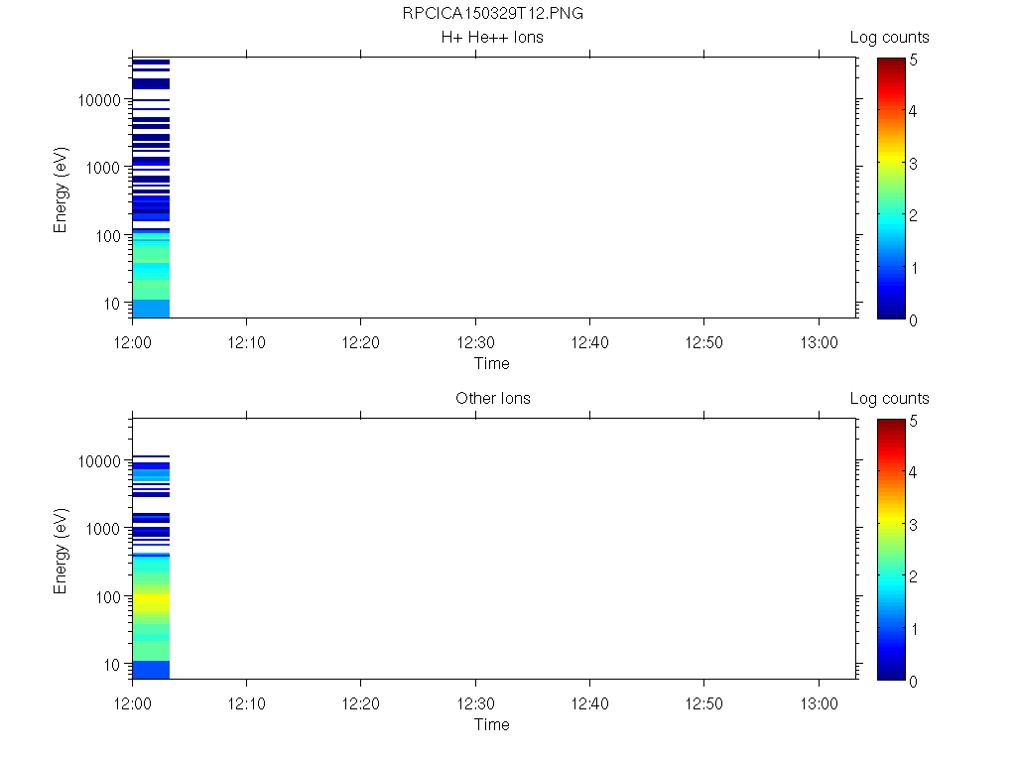Click the 12:20 tick label of Other Ions plot
1016x762 pixels.
pyautogui.click(x=361, y=703)
